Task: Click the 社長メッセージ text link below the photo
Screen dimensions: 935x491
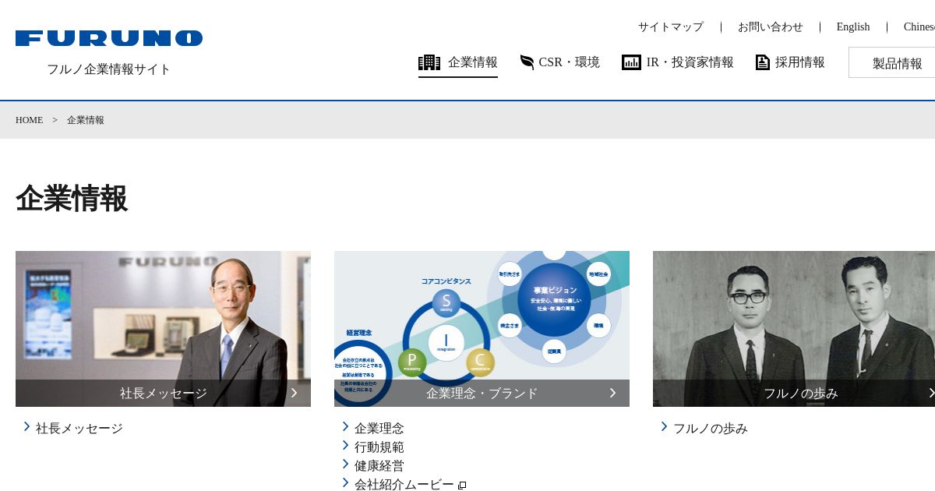Action: pyautogui.click(x=79, y=428)
